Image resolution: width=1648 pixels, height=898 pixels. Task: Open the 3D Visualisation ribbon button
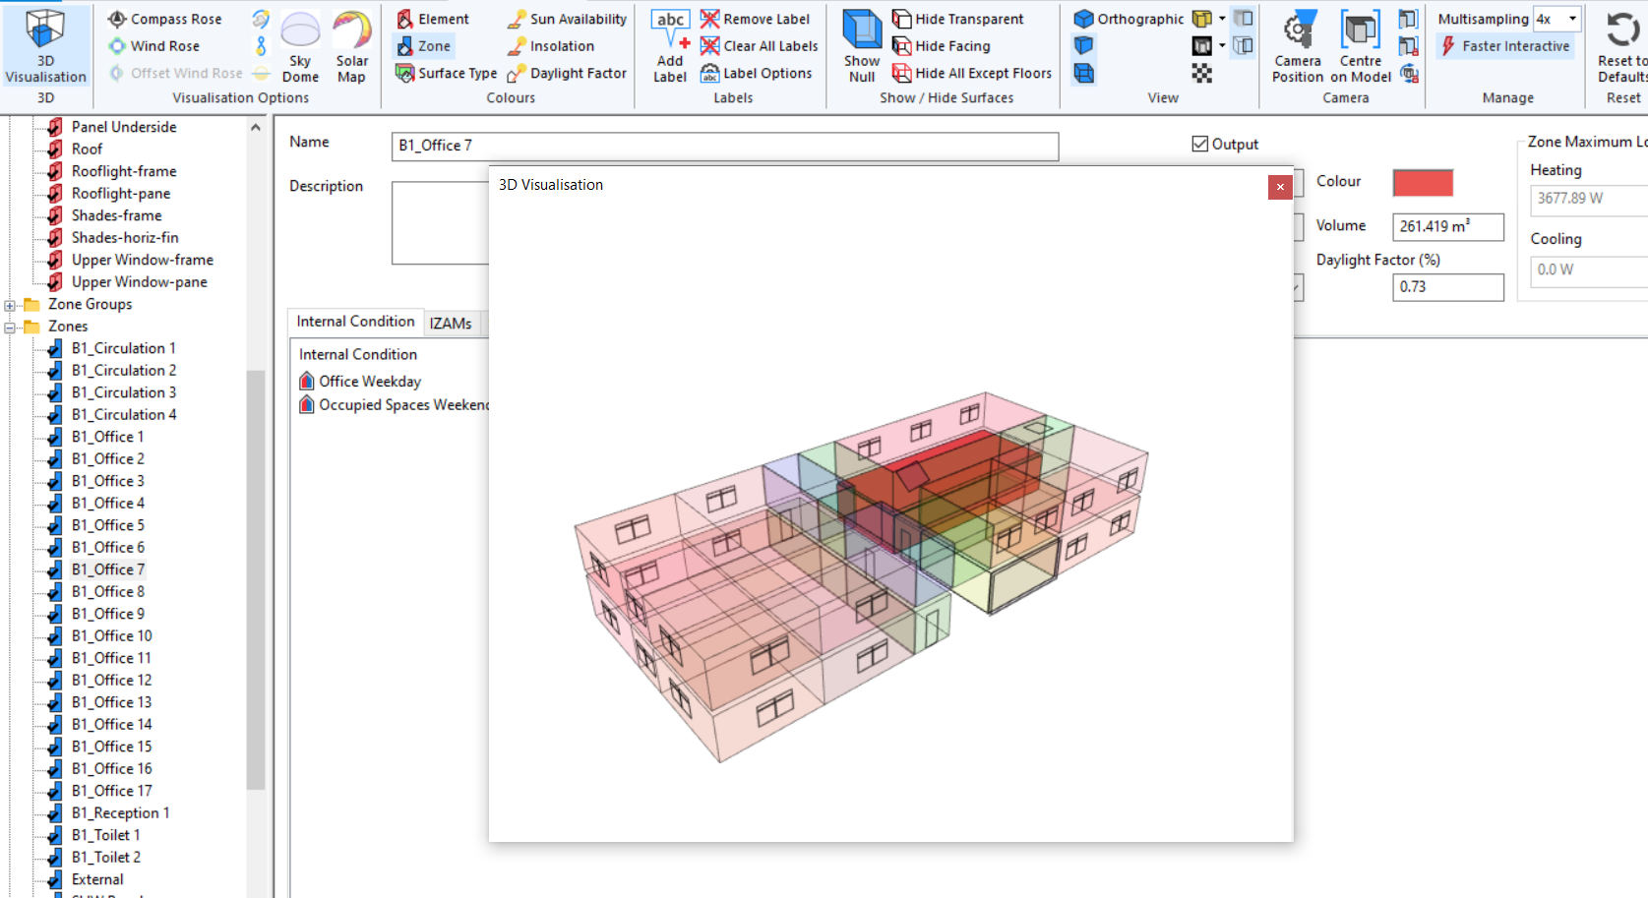(x=45, y=46)
